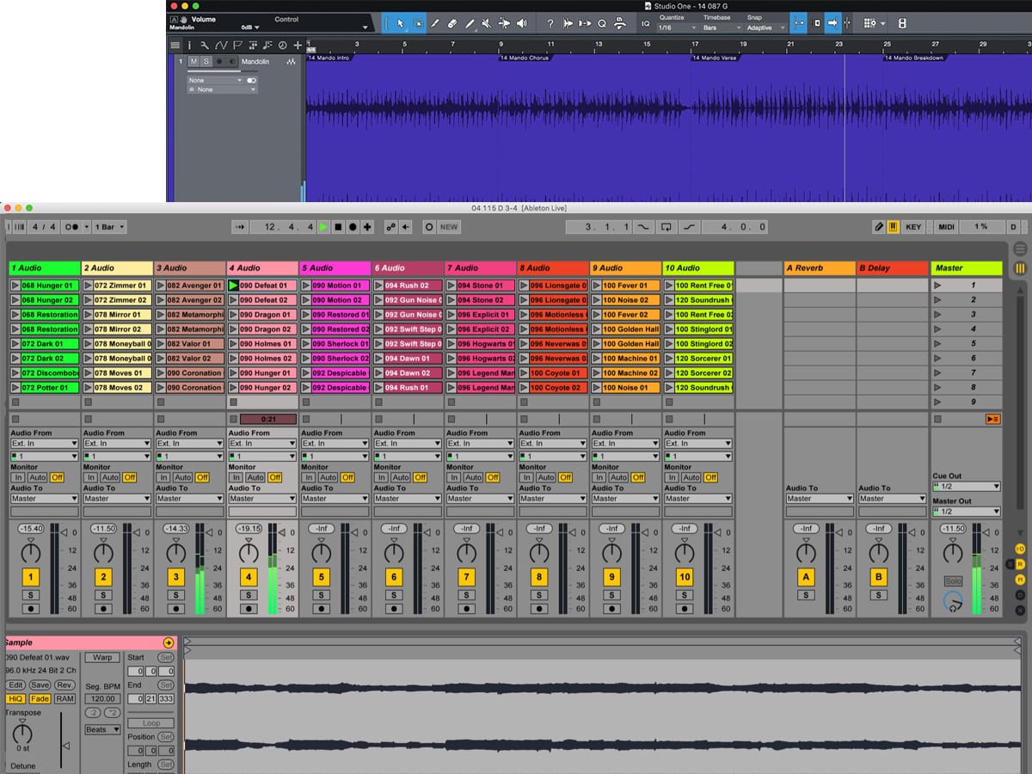Click the Studio One help question mark icon

[550, 23]
